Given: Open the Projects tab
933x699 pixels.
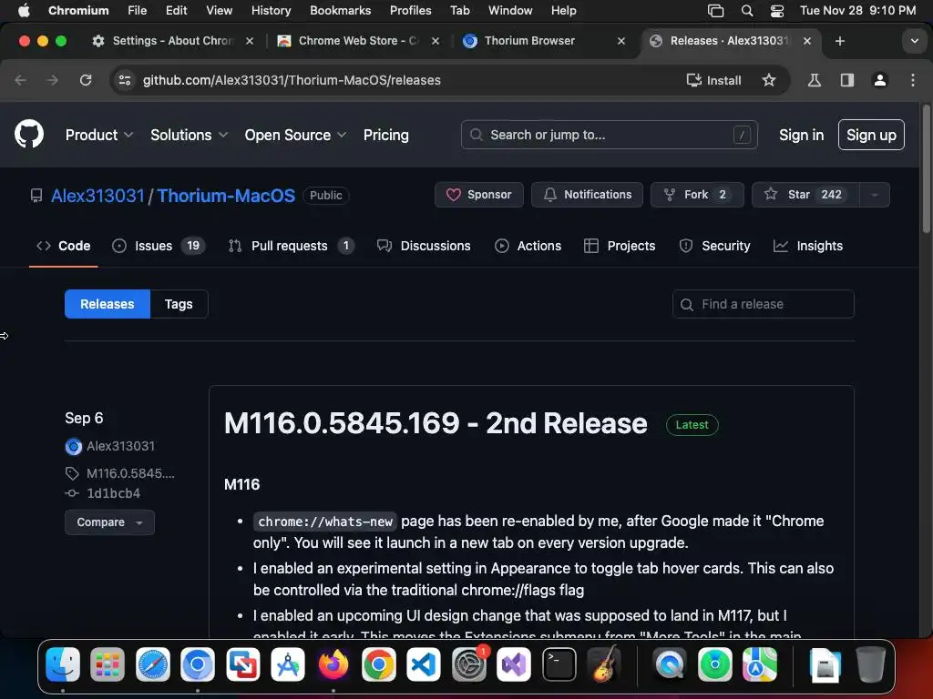Looking at the screenshot, I should (620, 246).
